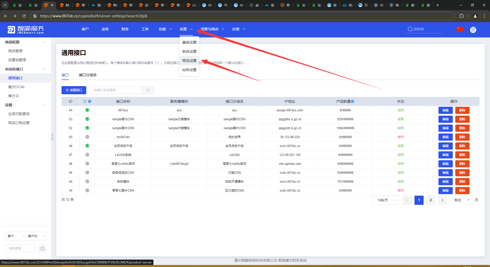Open the 10条/页 page size dropdown
The width and height of the screenshot is (490, 267).
[x=385, y=200]
